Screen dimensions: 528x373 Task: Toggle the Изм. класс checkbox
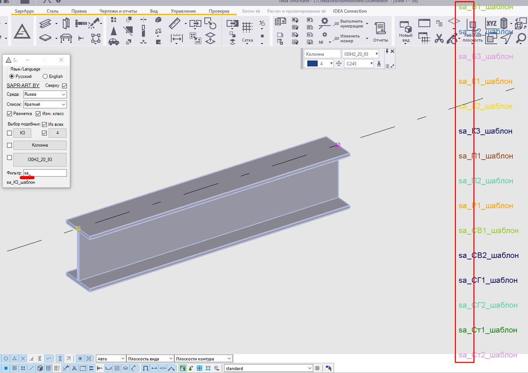[38, 113]
